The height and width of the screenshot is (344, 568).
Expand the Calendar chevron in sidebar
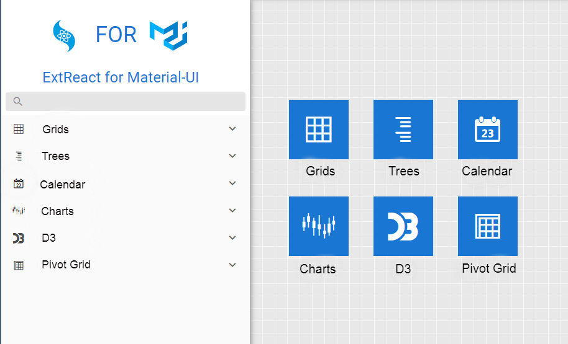pos(232,183)
